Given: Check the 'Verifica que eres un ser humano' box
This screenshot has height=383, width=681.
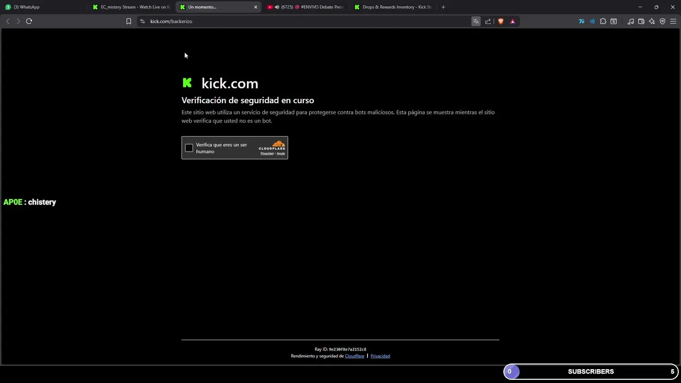Looking at the screenshot, I should click(189, 148).
